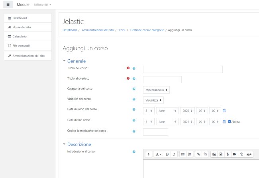This screenshot has width=259, height=178.
Task: Insert H5P content
Action: tap(249, 154)
